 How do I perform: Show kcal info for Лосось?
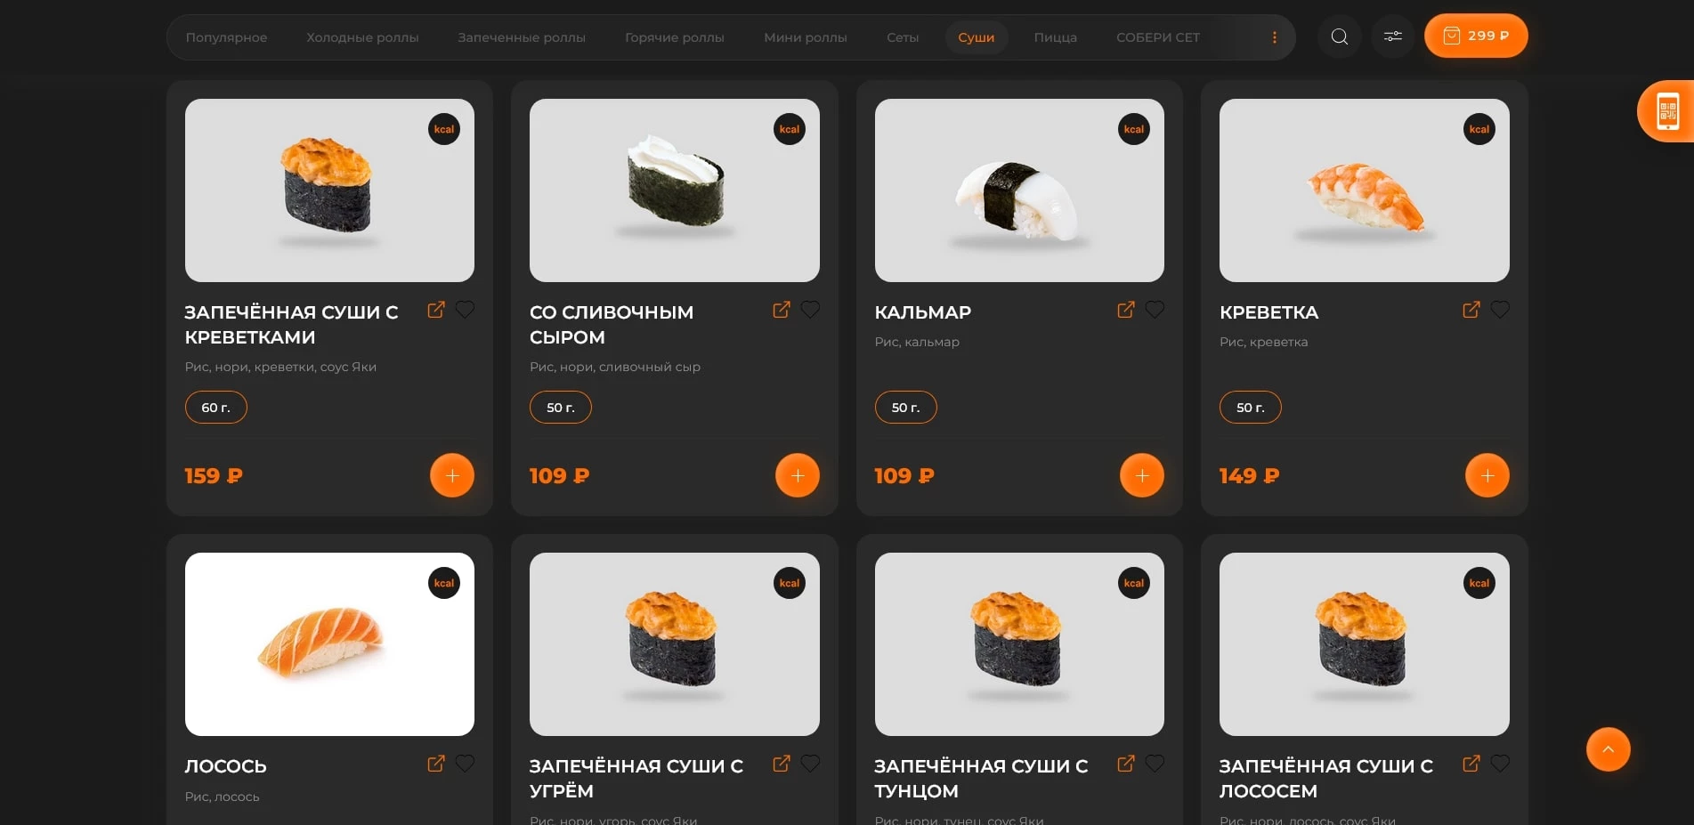pos(443,583)
